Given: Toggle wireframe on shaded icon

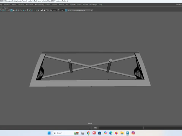Looking at the screenshot, I should click(16, 10).
